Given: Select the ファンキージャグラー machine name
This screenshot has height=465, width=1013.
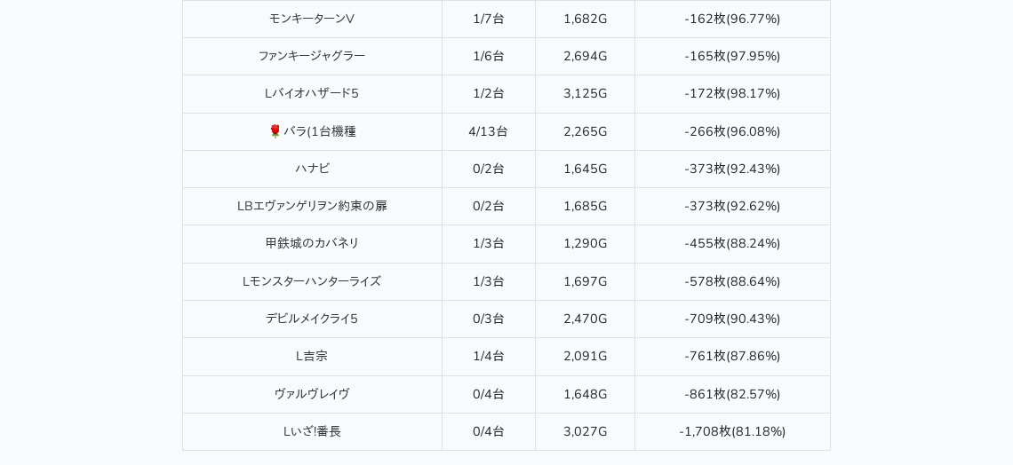Looking at the screenshot, I should coord(312,56).
